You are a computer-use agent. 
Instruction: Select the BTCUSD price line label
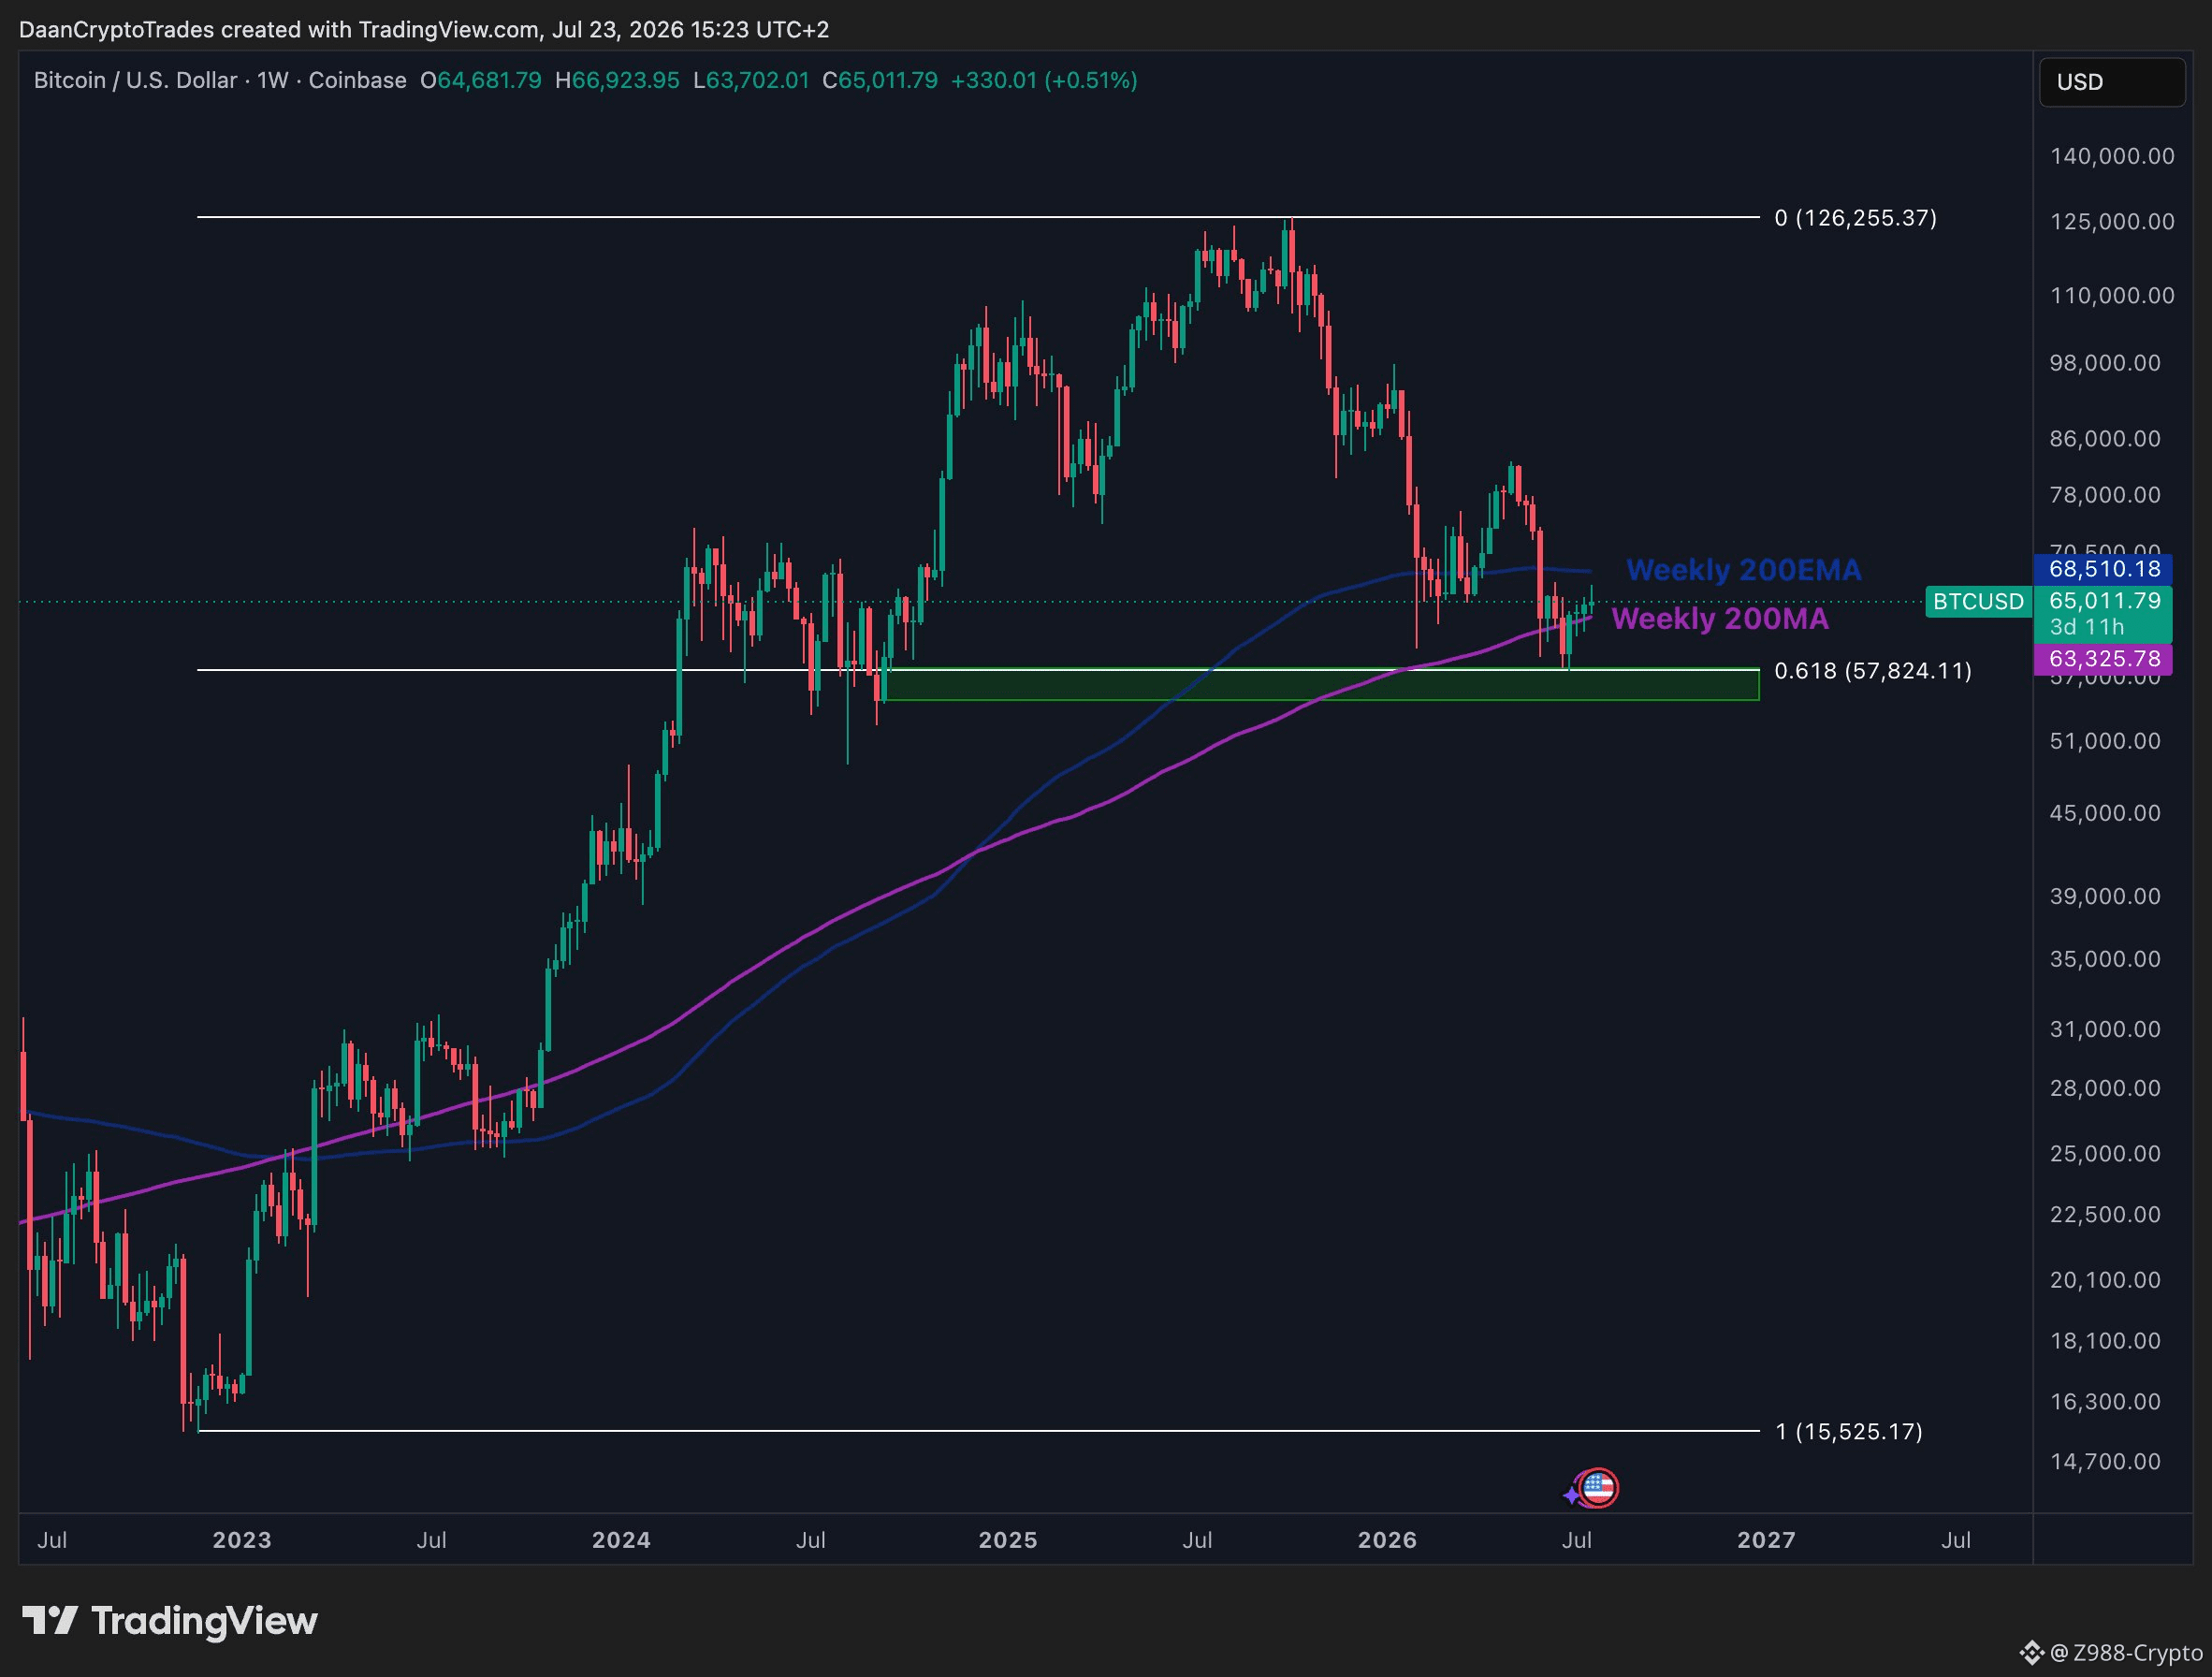point(1978,602)
